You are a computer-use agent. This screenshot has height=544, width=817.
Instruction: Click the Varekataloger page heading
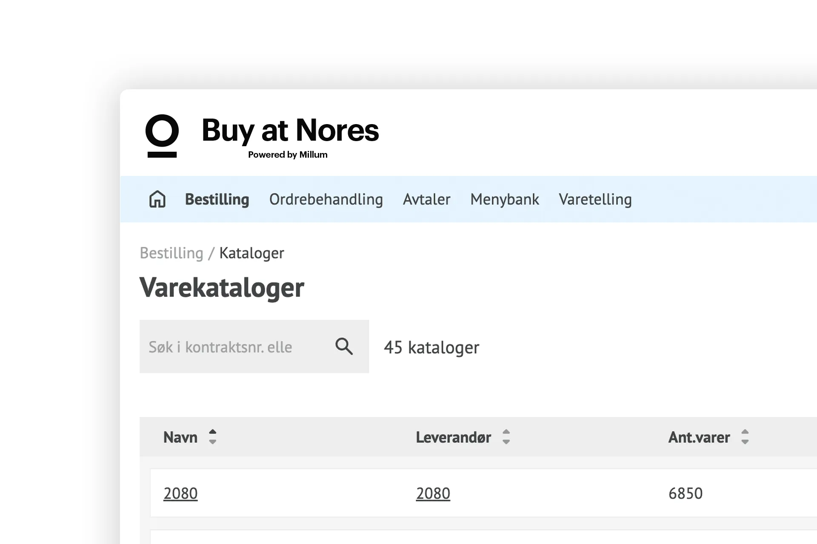(x=222, y=288)
